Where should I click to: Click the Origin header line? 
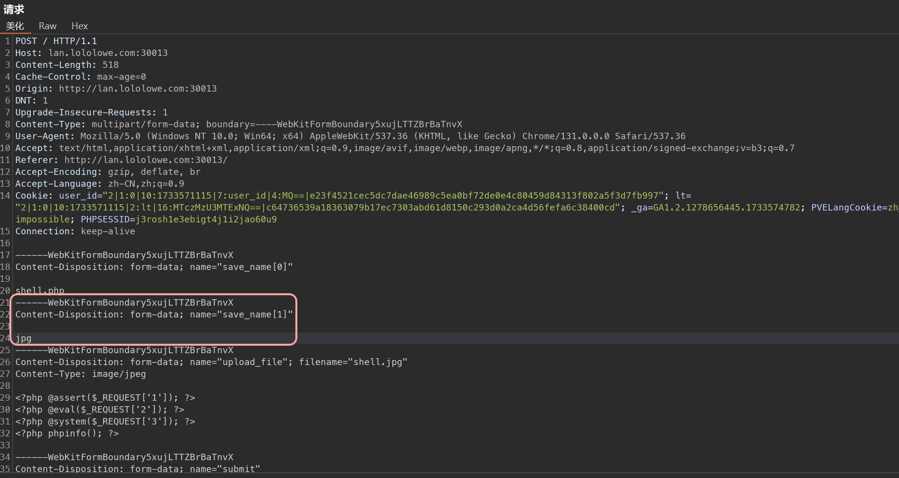[116, 89]
